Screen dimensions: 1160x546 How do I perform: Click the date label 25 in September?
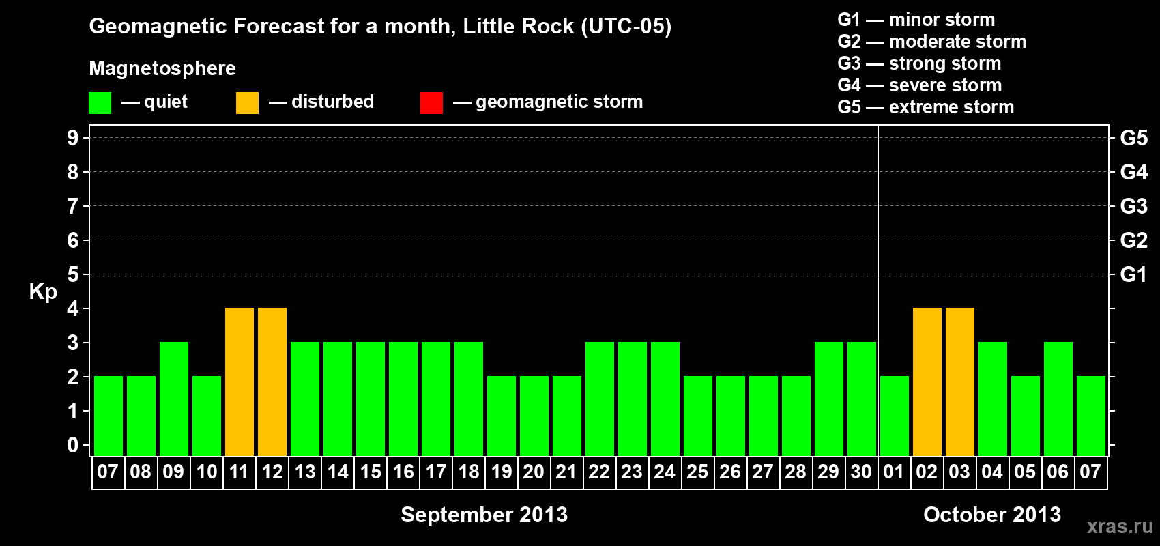point(697,472)
